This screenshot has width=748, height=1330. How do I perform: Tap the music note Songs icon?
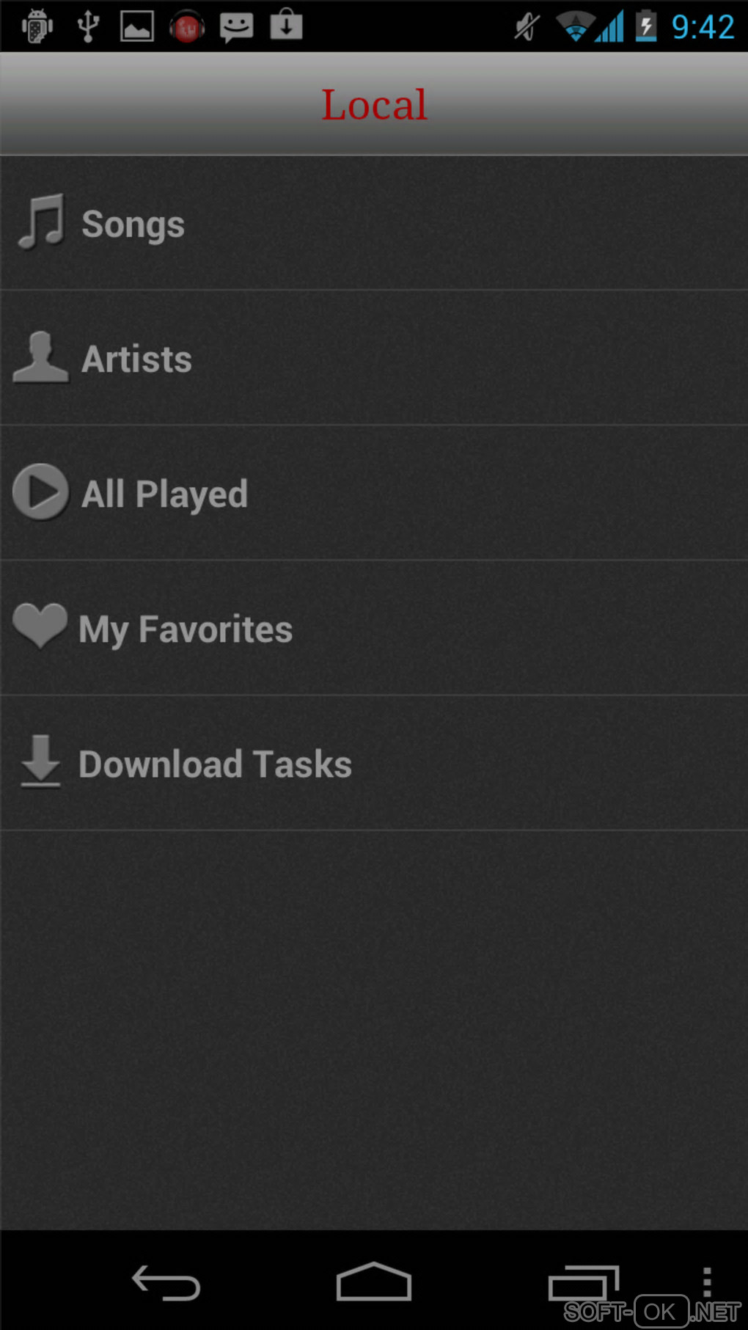[41, 222]
